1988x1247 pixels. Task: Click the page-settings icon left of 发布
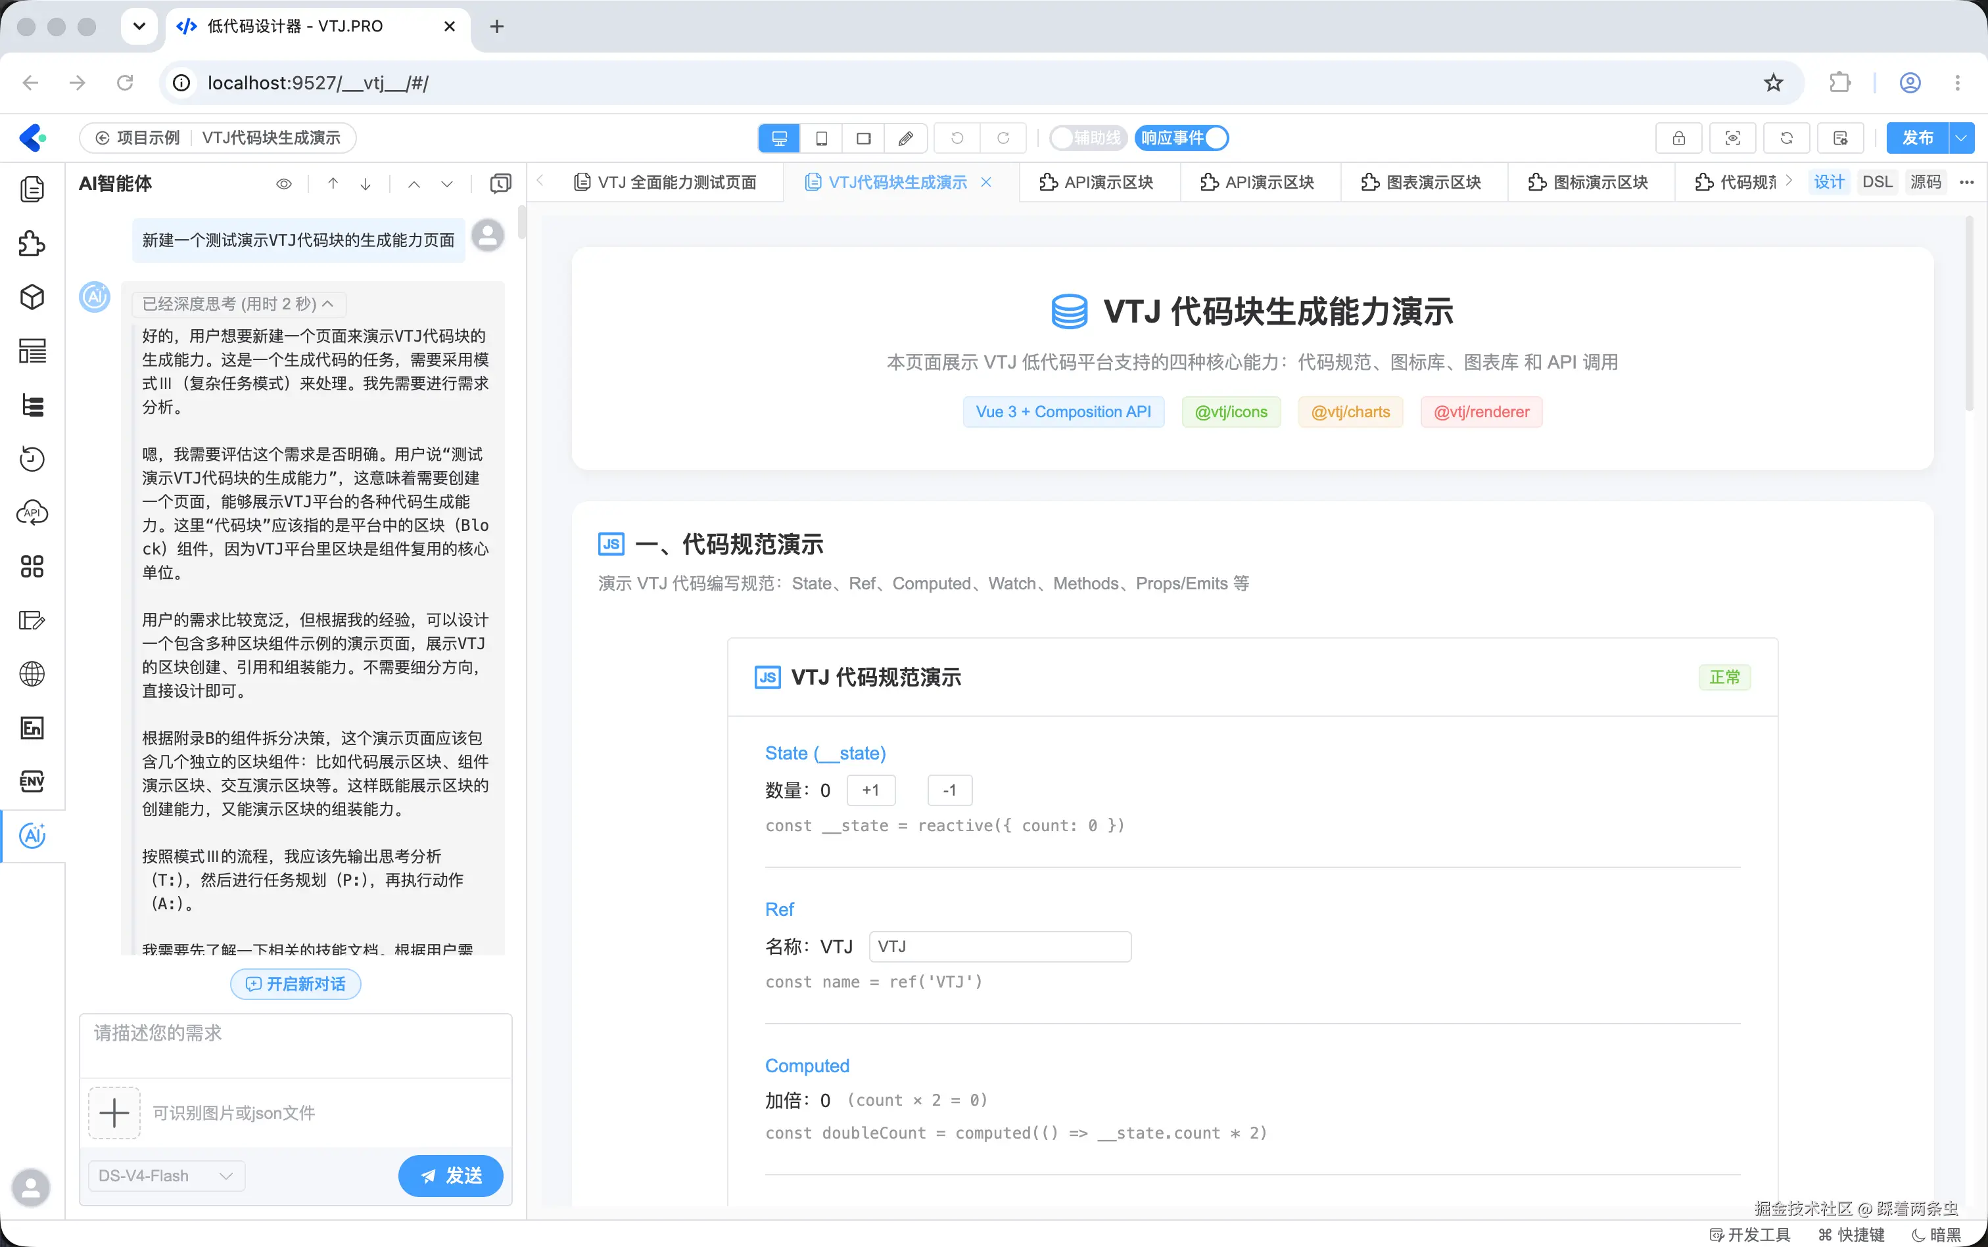(x=1840, y=138)
